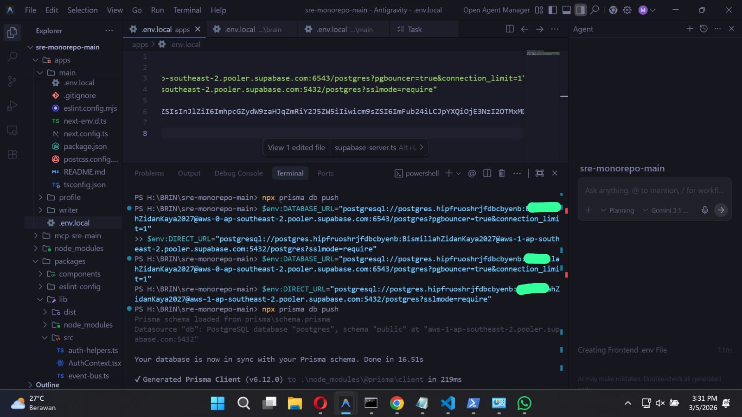
Task: Open File Explorer from the taskbar
Action: tap(294, 403)
